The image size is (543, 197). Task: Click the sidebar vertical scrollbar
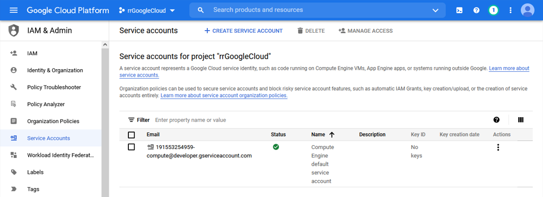pyautogui.click(x=105, y=119)
